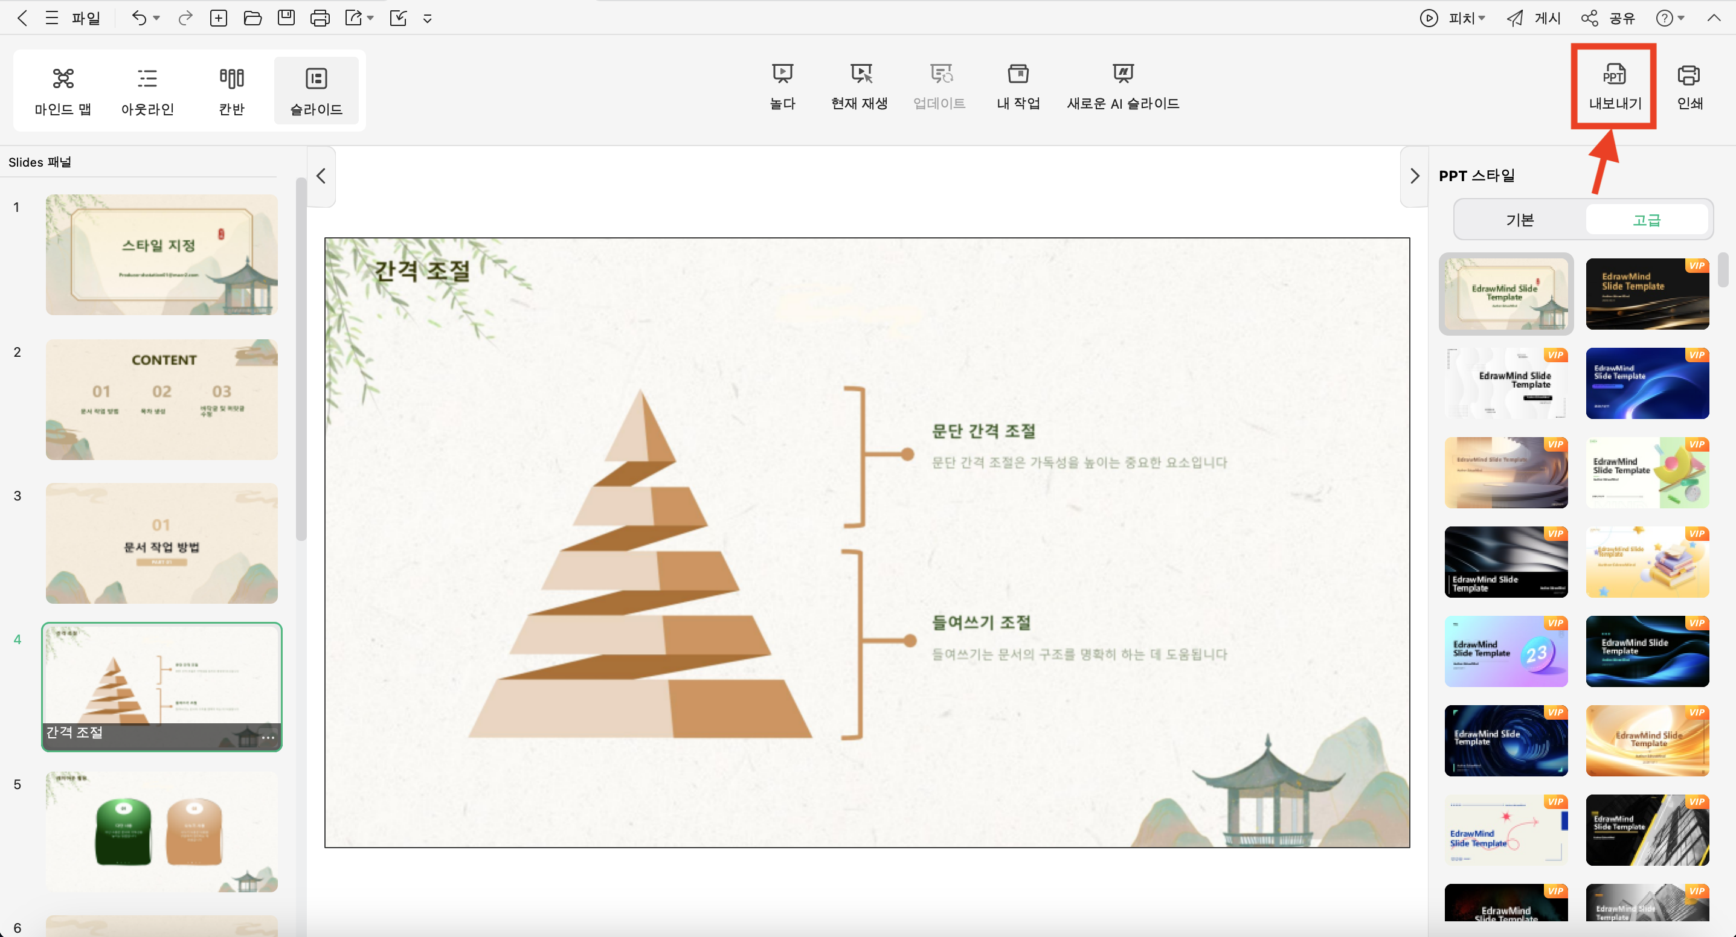
Task: Click the import icon in top toolbar
Action: coord(398,18)
